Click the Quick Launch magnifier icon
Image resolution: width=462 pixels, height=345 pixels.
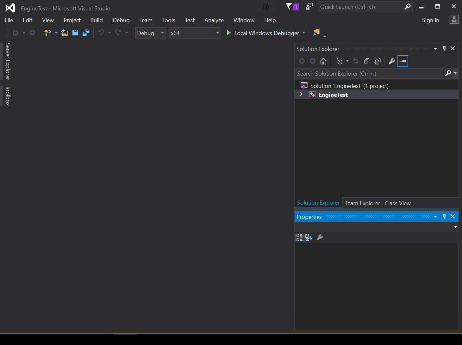pos(408,7)
